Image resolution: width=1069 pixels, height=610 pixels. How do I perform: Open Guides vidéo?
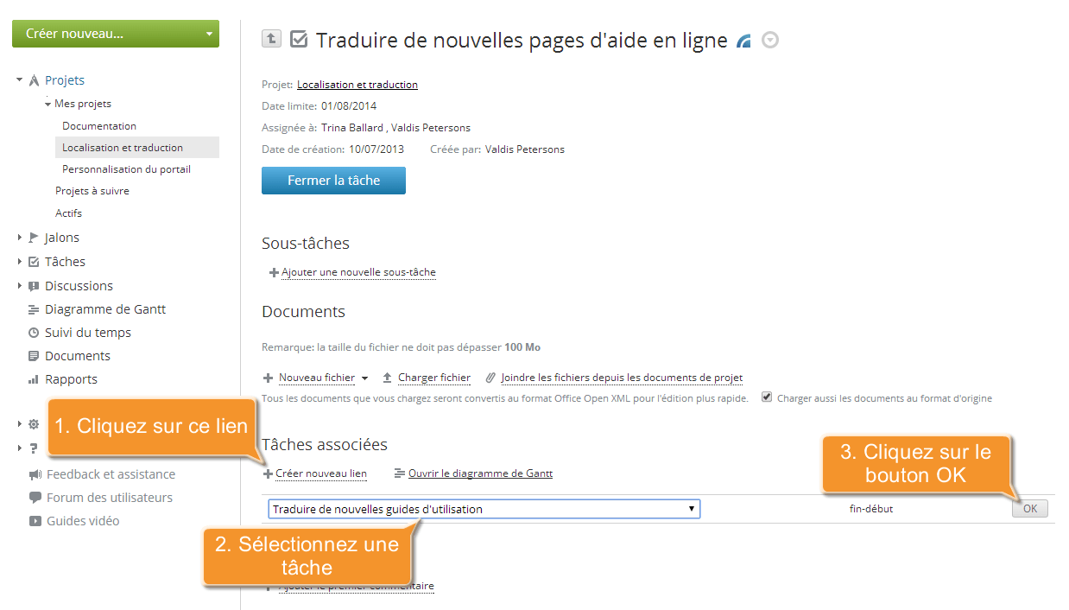(x=83, y=521)
